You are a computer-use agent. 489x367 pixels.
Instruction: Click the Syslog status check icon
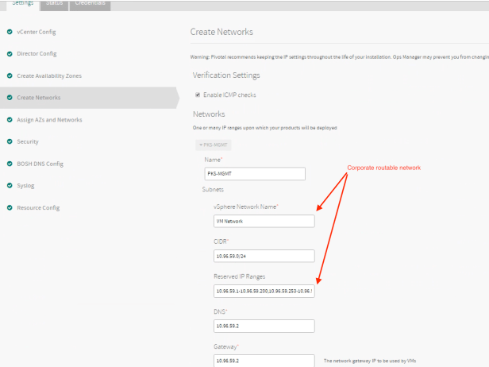coord(9,186)
